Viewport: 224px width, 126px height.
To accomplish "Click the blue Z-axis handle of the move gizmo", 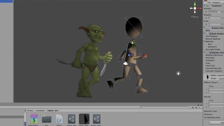I will click(129, 55).
